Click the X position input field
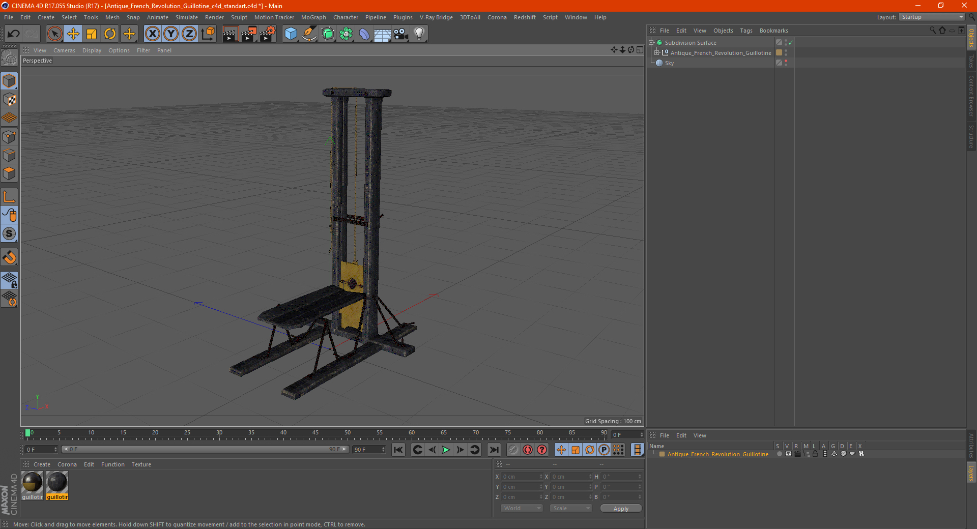This screenshot has height=529, width=977. (x=522, y=477)
